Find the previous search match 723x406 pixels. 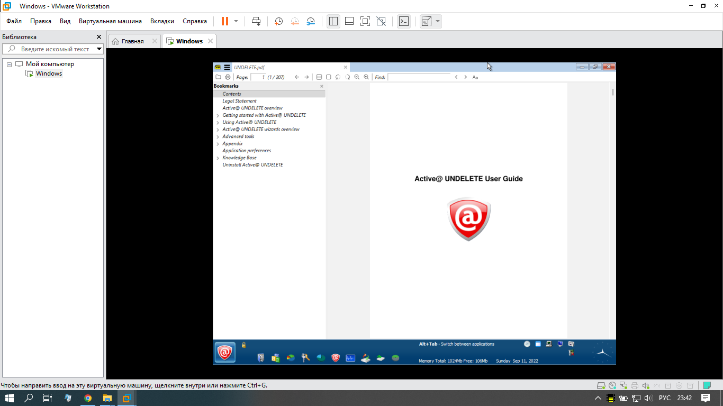[456, 77]
